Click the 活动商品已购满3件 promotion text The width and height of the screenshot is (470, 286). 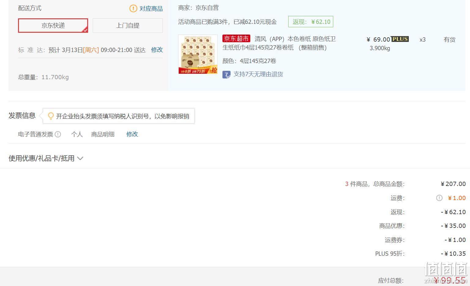[x=227, y=22]
